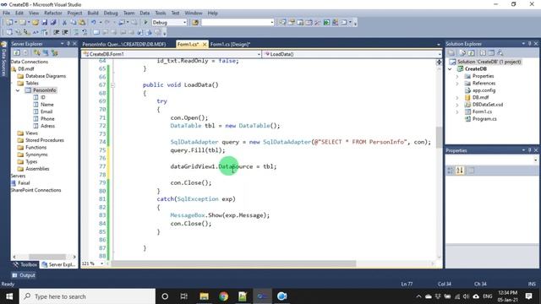The width and height of the screenshot is (541, 304).
Task: Open Task View on taskbar
Action: (x=184, y=296)
